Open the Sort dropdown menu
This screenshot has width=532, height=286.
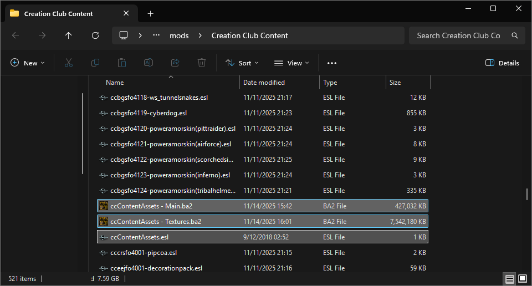pos(242,63)
